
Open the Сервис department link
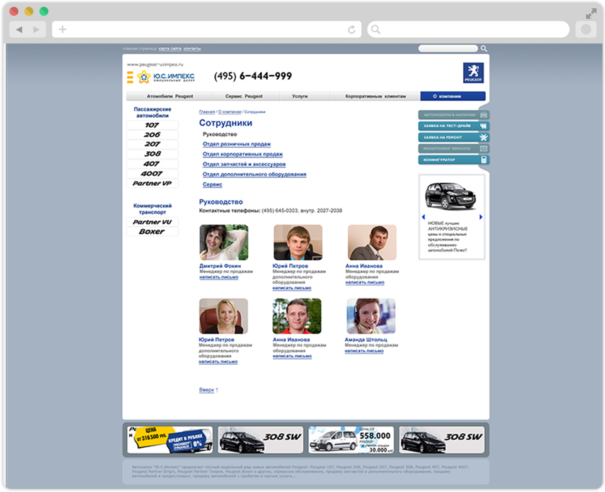(x=212, y=185)
